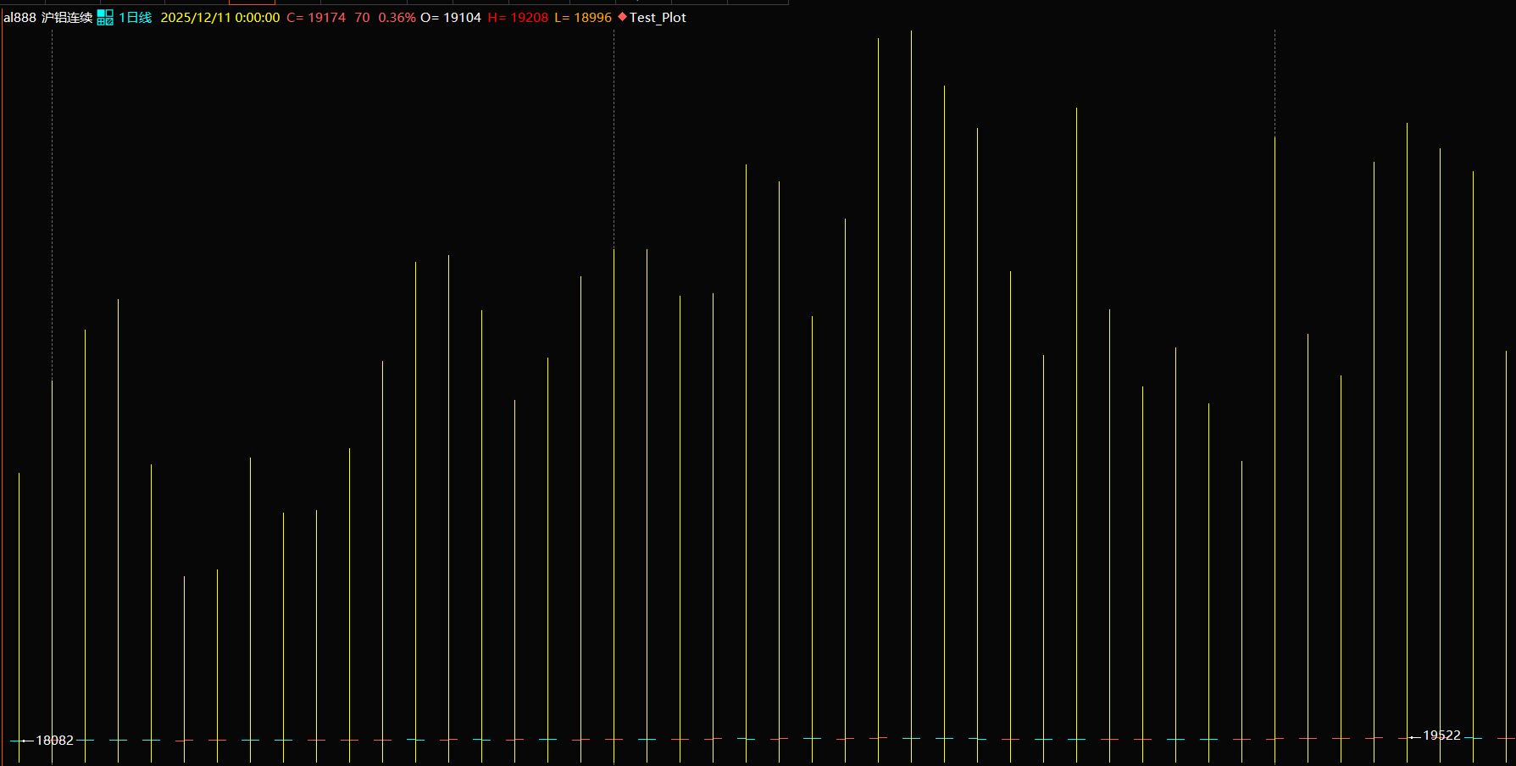Click the high price H= 19208
The image size is (1516, 766).
[x=518, y=18]
